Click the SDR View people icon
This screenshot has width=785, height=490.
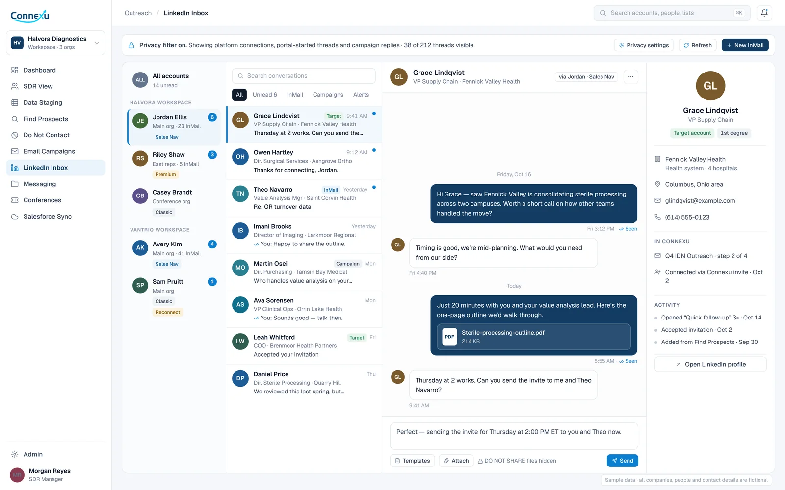pos(15,86)
